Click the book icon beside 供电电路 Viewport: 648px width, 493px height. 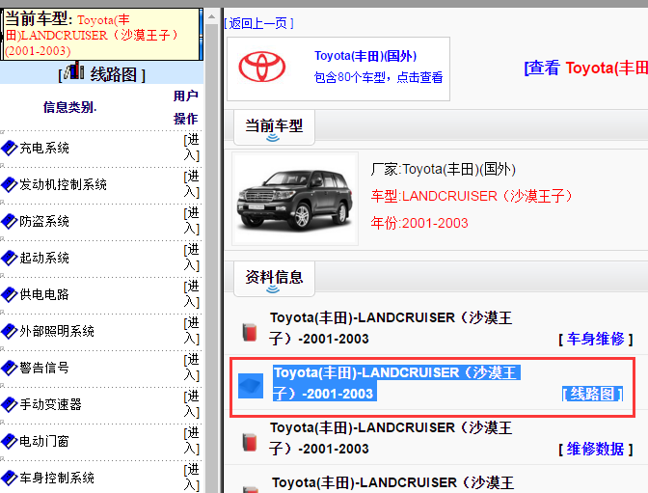9,294
